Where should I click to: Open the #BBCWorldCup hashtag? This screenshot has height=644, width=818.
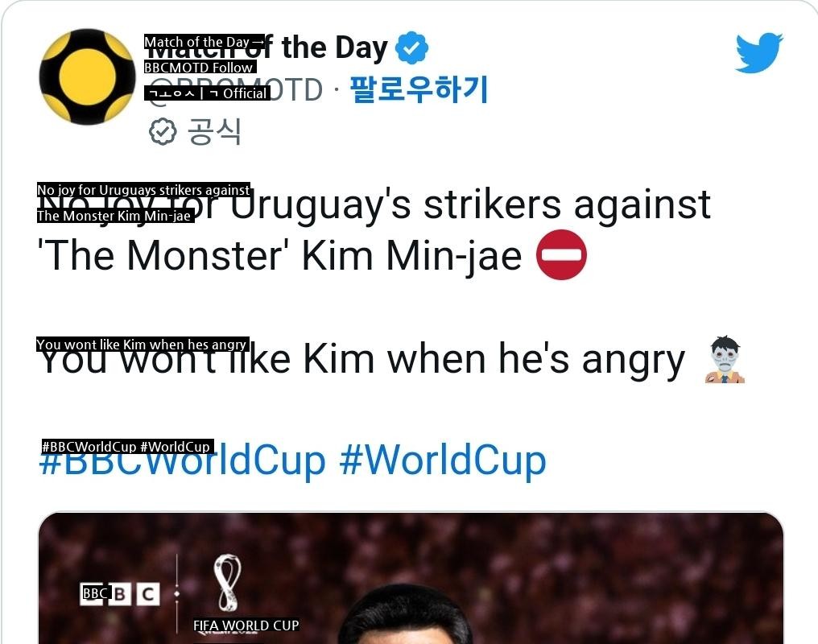182,460
